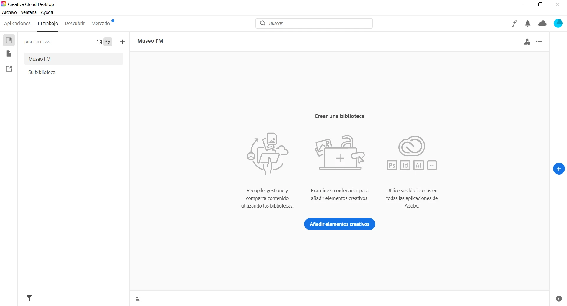This screenshot has height=306, width=567.
Task: Toggle alphabetical A-Z sort of libraries
Action: (108, 42)
